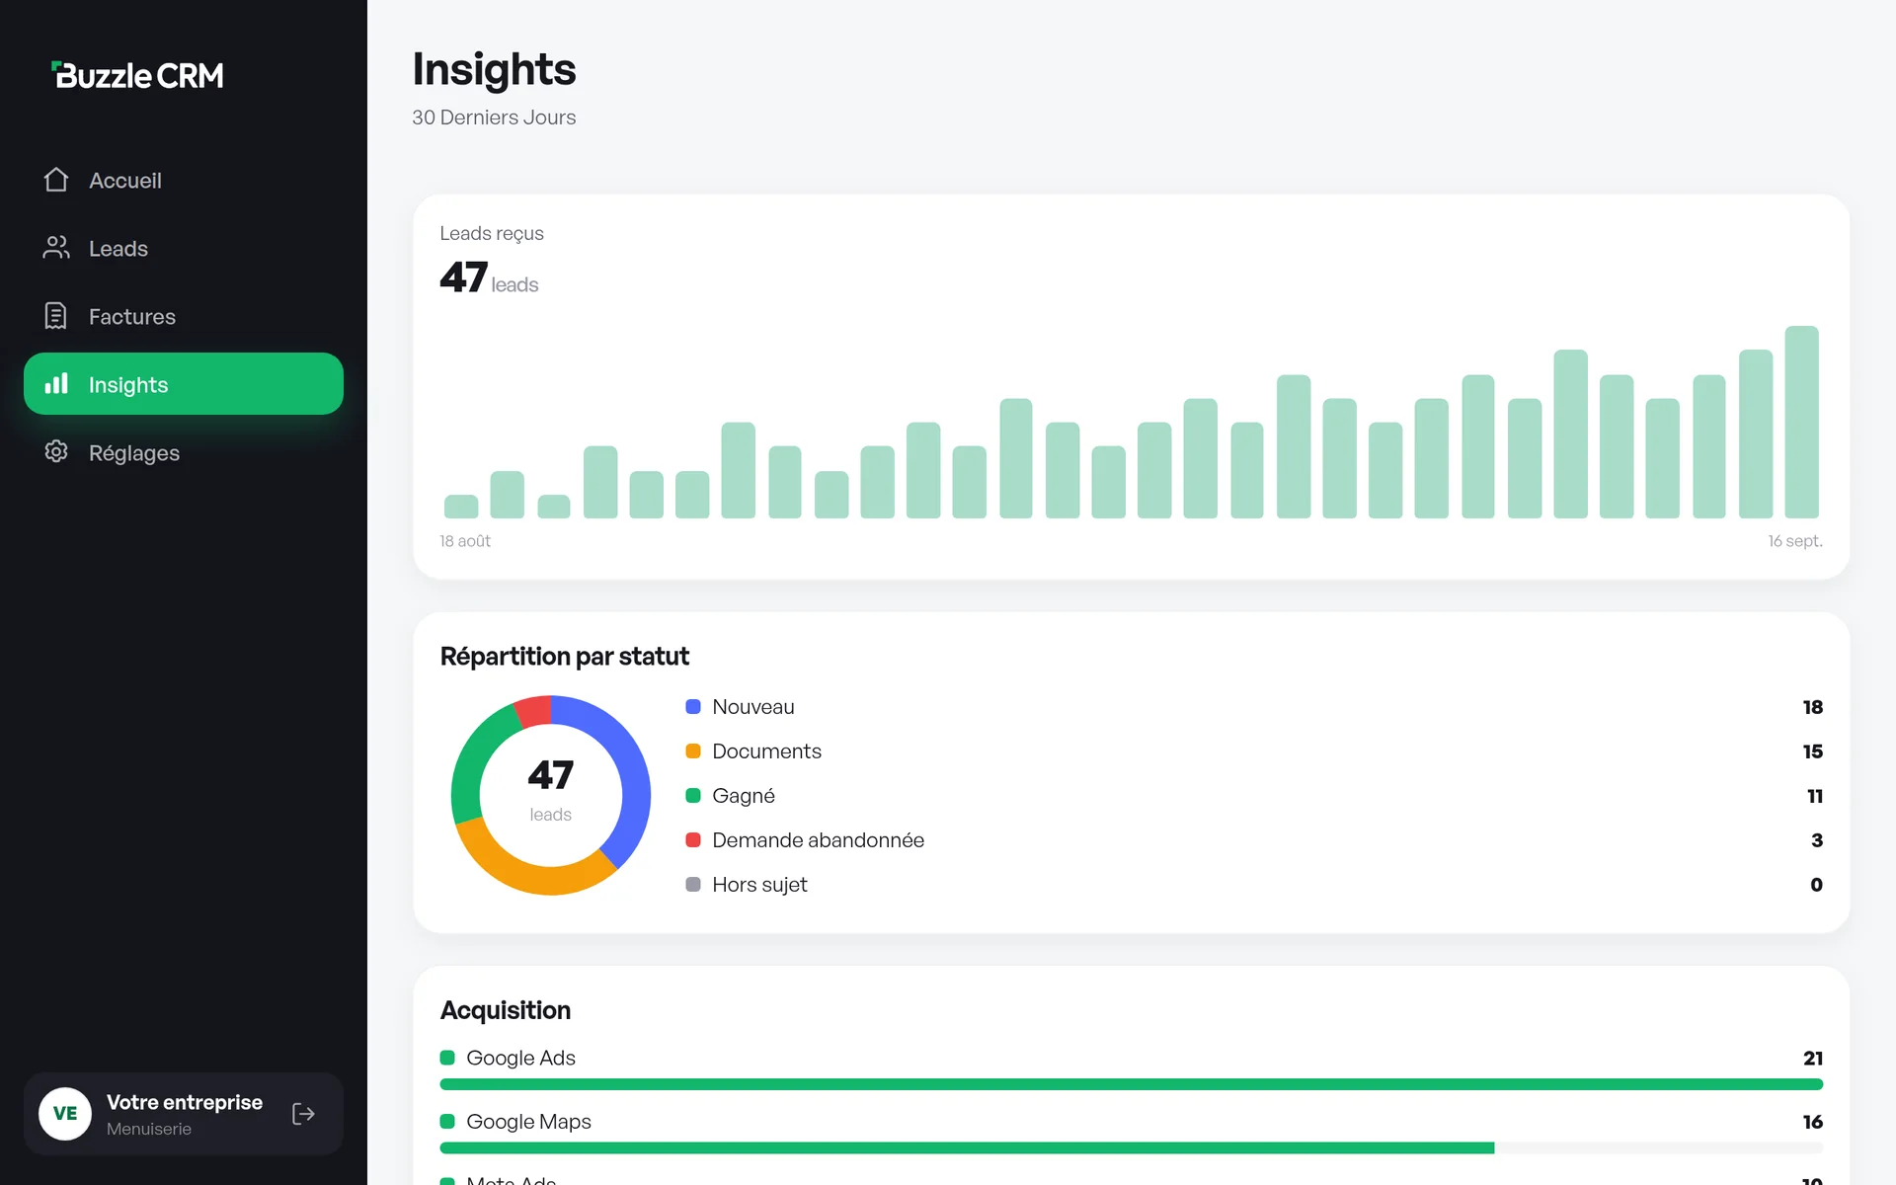This screenshot has height=1185, width=1896.
Task: Click the Nouveau count 18
Action: pyautogui.click(x=1813, y=707)
